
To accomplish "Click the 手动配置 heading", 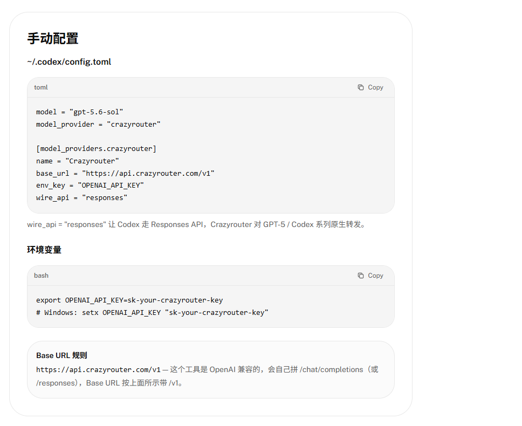I will [53, 39].
